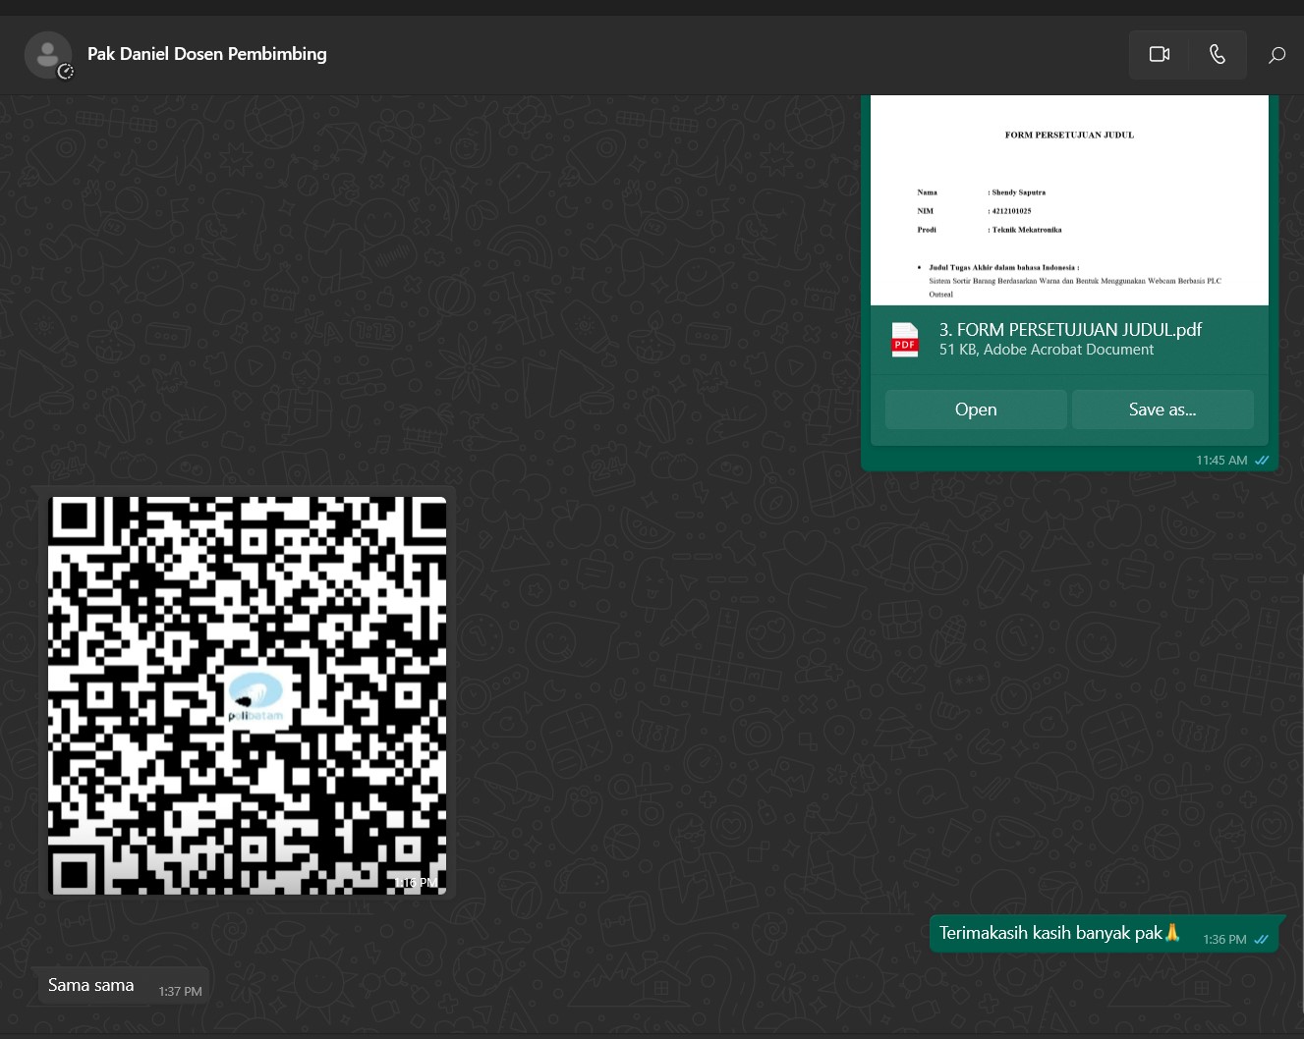Click the 1:37 PM message timestamp
The height and width of the screenshot is (1039, 1304).
pyautogui.click(x=180, y=992)
